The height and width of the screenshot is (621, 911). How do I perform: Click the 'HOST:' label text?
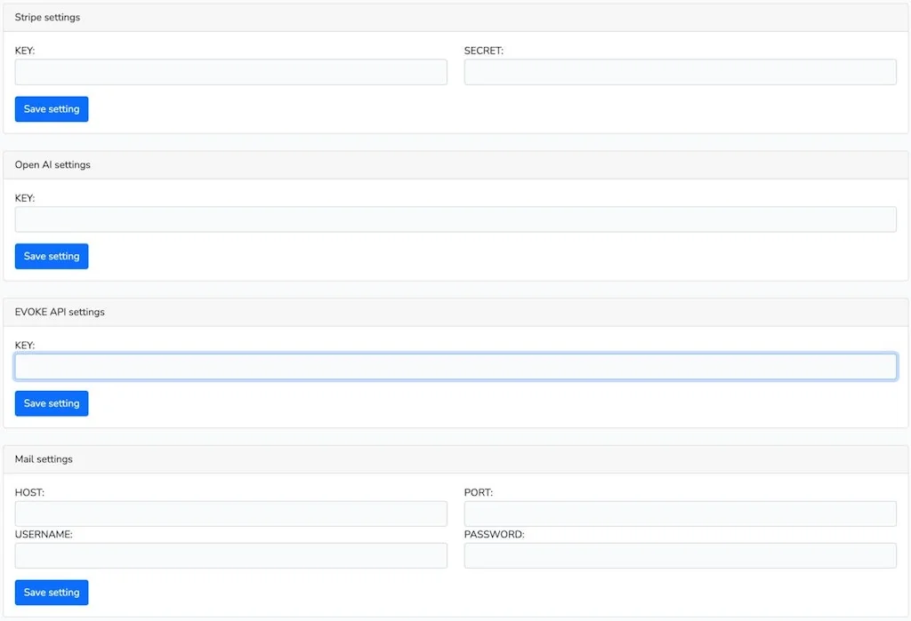[x=29, y=492]
